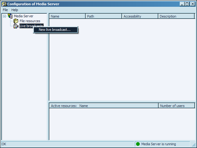This screenshot has height=148, width=197.
Task: Click the Description column header
Action: point(176,16)
